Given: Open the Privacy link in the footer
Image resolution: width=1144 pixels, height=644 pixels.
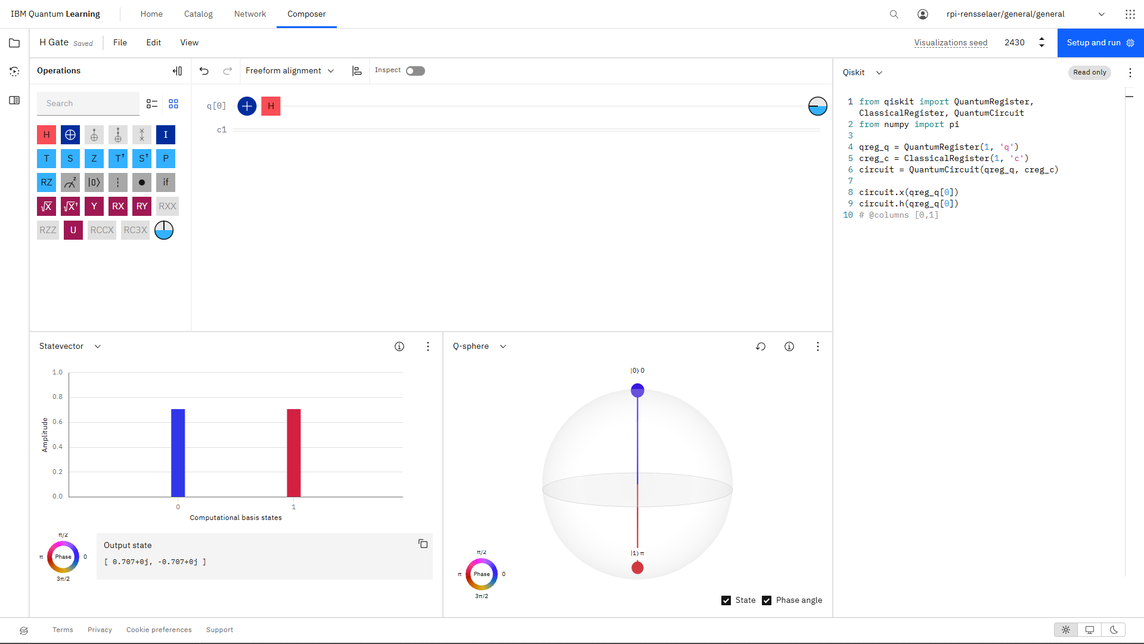Looking at the screenshot, I should click(x=100, y=630).
